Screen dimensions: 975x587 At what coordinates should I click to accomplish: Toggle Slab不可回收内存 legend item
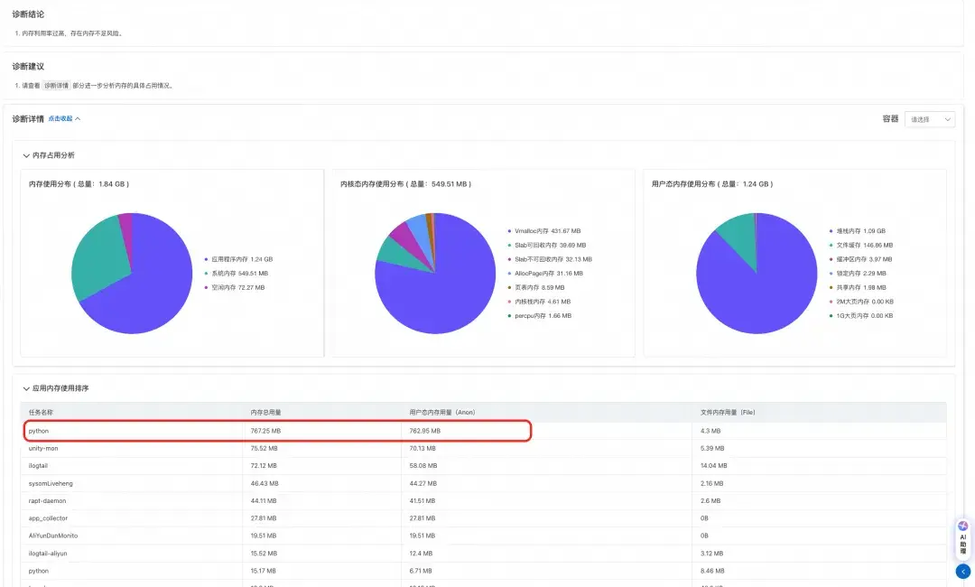tap(550, 259)
